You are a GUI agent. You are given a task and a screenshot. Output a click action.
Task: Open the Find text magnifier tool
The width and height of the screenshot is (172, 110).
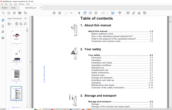26,13
